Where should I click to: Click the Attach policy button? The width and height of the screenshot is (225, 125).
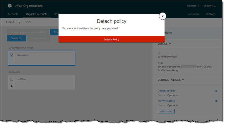point(166,111)
